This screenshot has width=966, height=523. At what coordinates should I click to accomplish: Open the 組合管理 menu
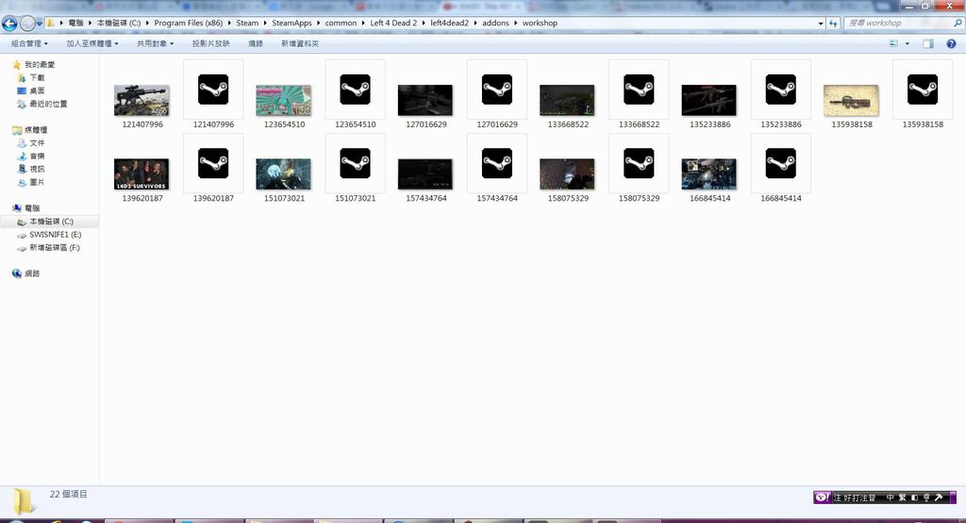coord(29,43)
